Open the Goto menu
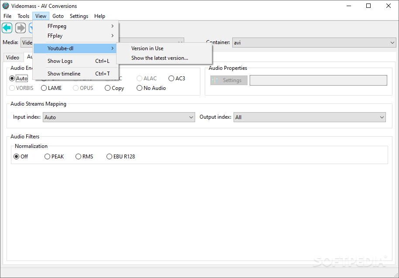 pos(58,16)
